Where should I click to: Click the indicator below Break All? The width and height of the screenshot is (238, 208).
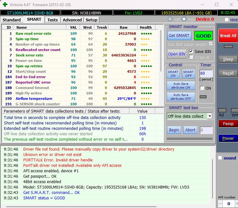coord(228,46)
